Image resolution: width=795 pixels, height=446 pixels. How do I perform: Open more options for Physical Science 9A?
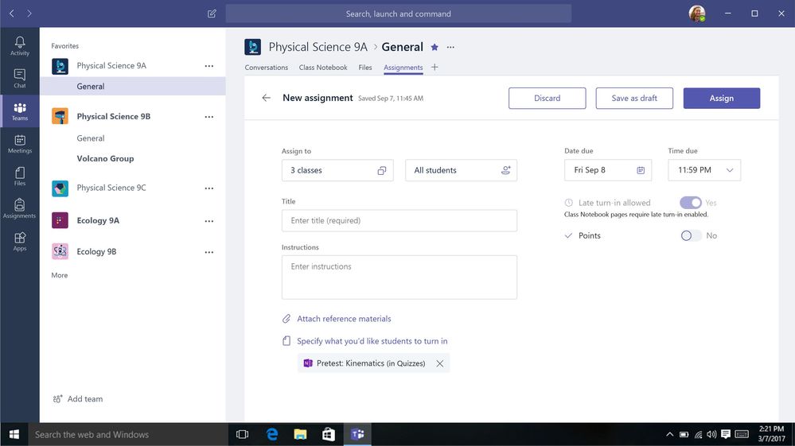(208, 66)
